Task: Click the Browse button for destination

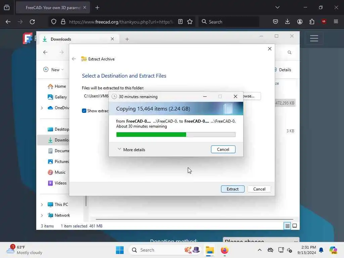Action: [252, 96]
